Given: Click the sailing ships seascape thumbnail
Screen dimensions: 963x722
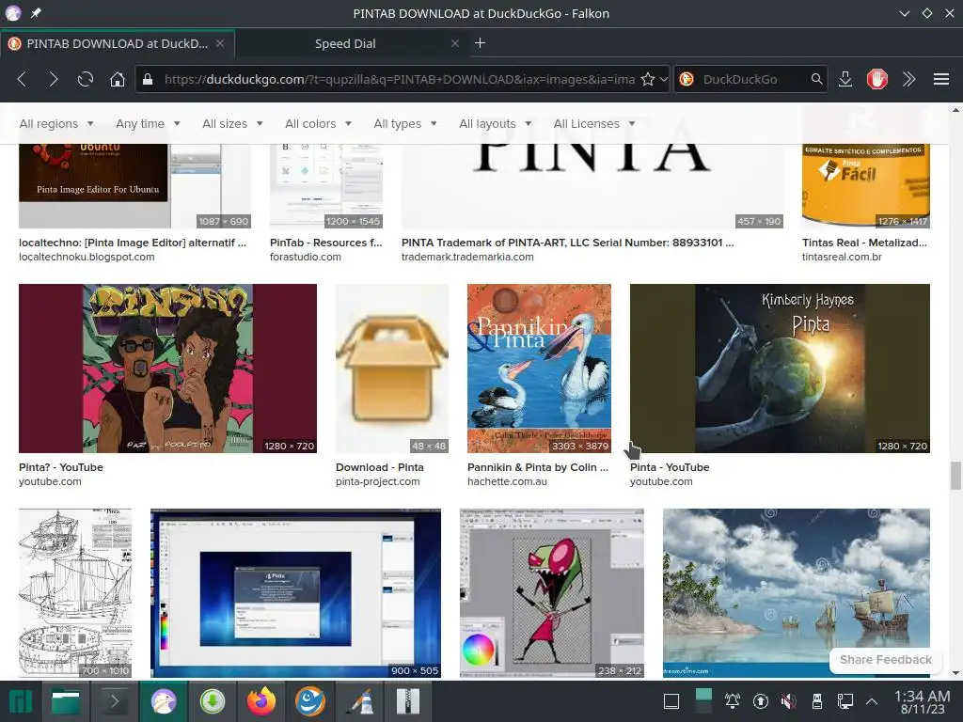Looking at the screenshot, I should [x=797, y=593].
